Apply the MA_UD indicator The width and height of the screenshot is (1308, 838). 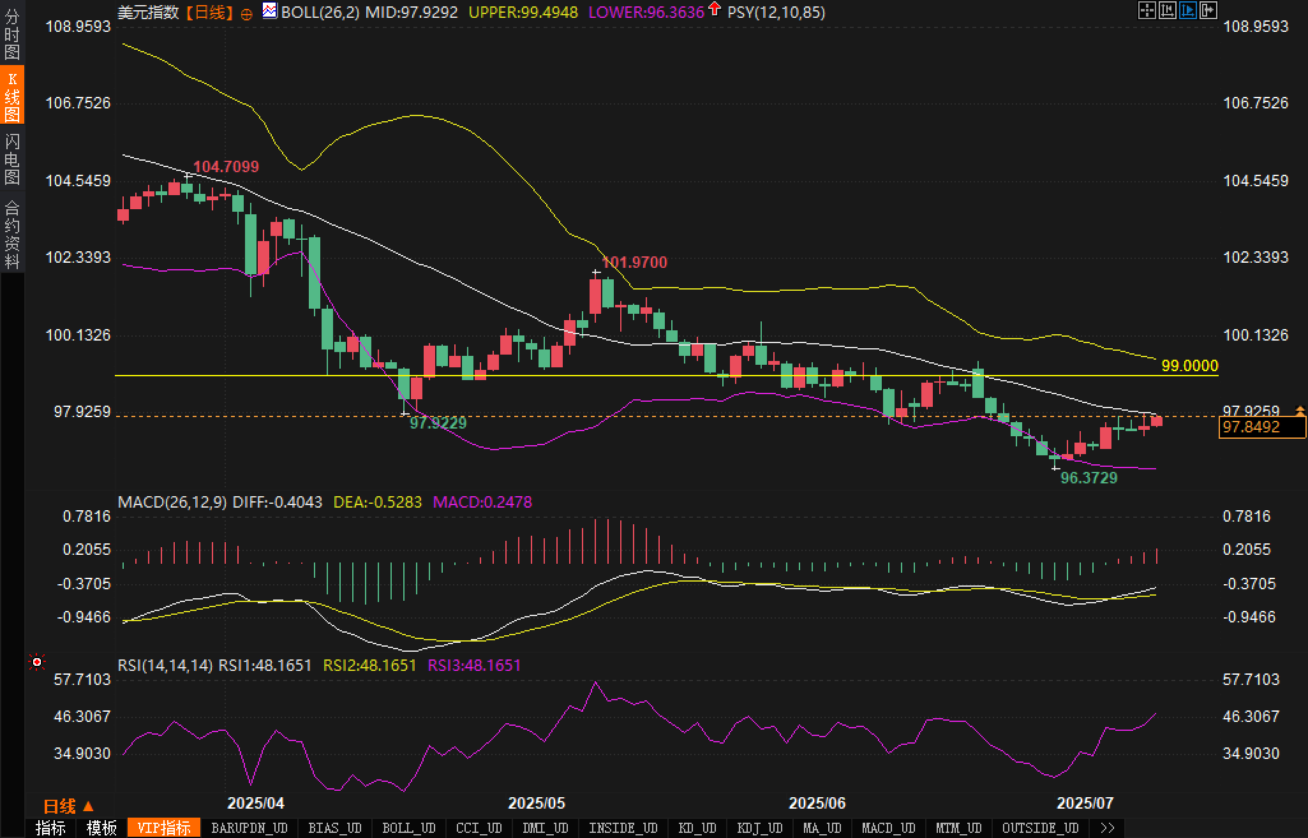[822, 828]
